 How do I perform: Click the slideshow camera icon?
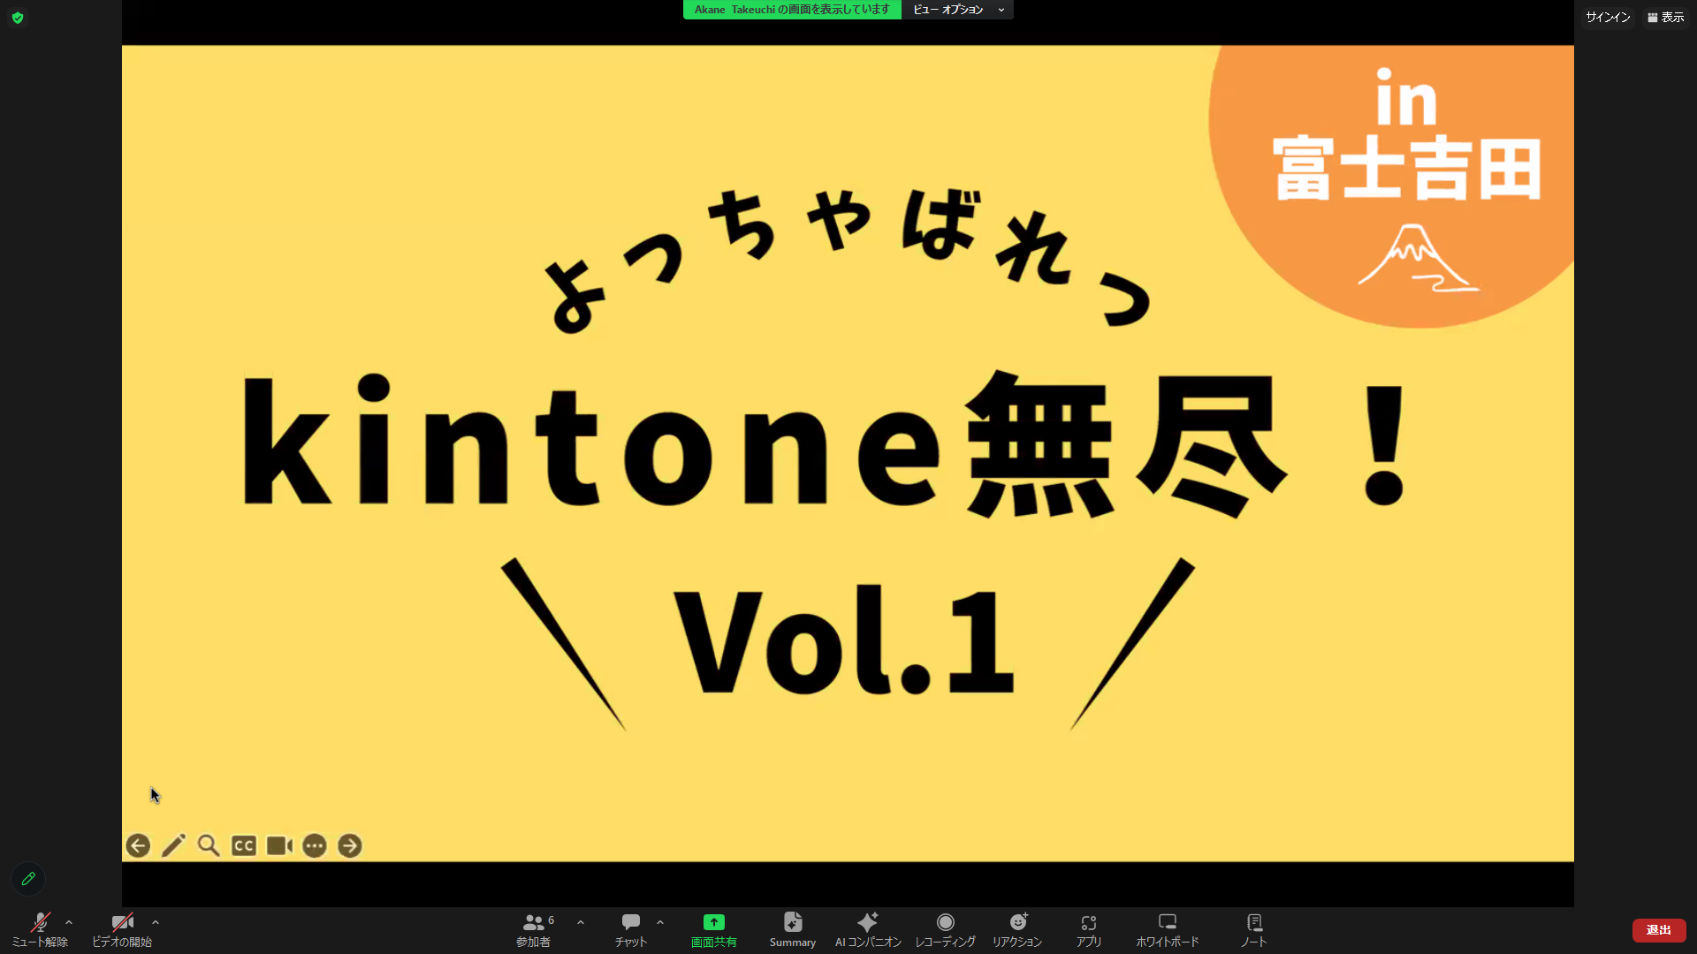(279, 846)
